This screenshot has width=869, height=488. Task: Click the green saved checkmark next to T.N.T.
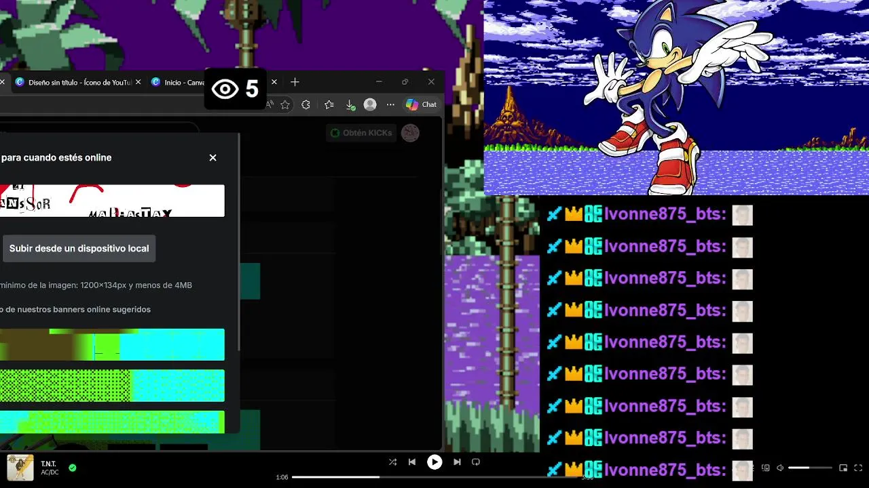click(72, 468)
